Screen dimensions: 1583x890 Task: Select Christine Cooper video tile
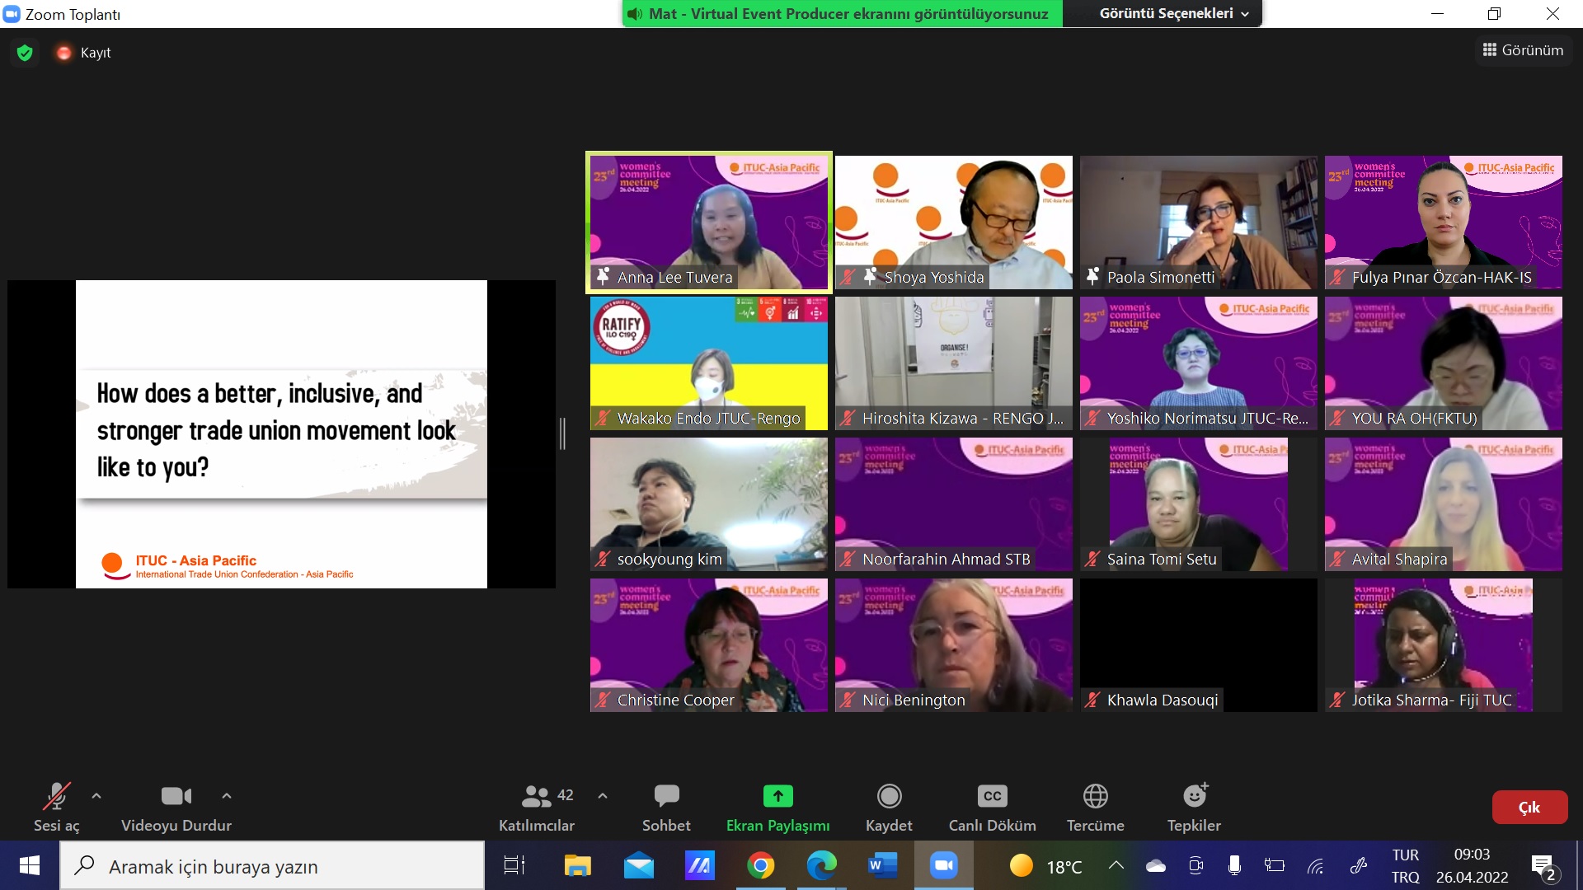pos(709,645)
